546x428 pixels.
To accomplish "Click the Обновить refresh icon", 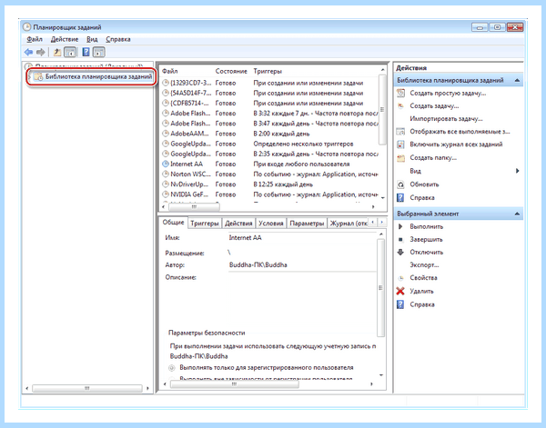I will pos(400,184).
